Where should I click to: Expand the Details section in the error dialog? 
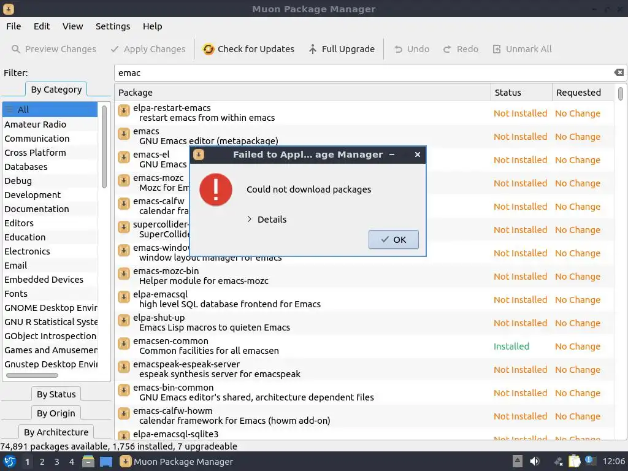pyautogui.click(x=267, y=220)
